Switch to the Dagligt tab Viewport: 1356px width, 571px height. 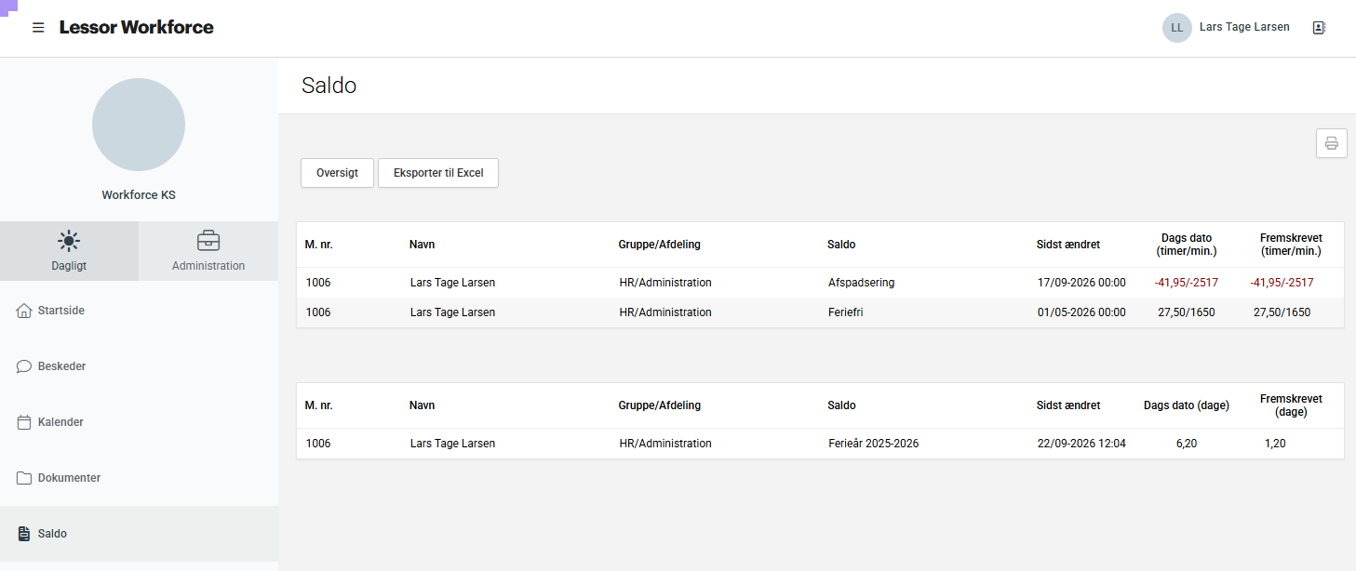(69, 251)
